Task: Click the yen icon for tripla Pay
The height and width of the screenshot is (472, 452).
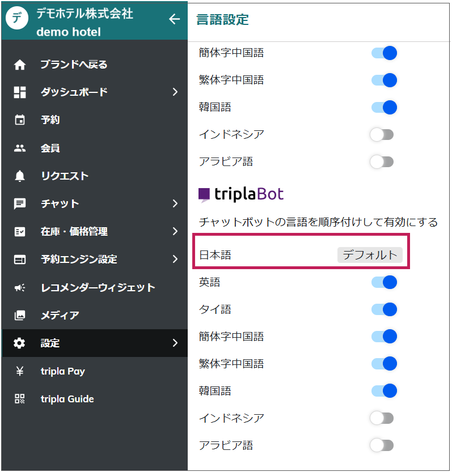Action: (x=20, y=371)
